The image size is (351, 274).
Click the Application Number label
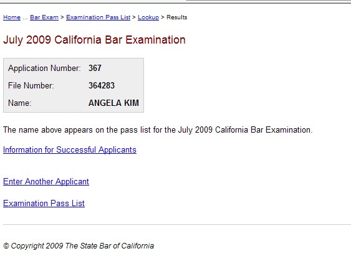point(44,68)
